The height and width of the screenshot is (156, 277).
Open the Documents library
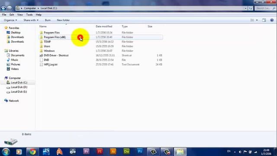click(x=17, y=55)
